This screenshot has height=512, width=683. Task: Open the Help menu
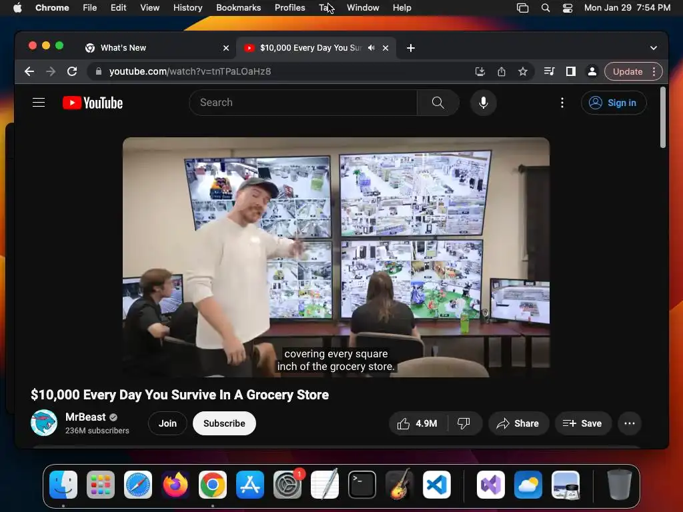tap(402, 8)
